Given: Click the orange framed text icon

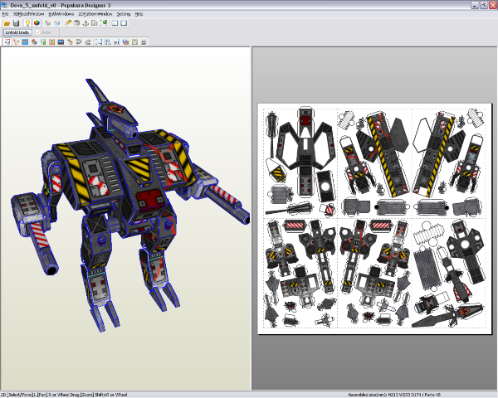Looking at the screenshot, I should pyautogui.click(x=51, y=42).
